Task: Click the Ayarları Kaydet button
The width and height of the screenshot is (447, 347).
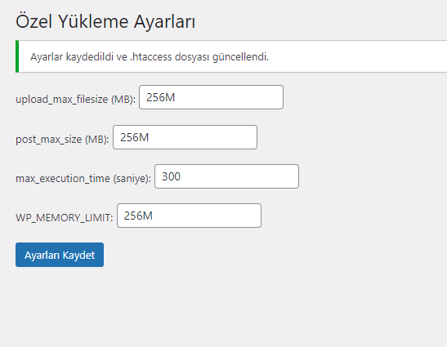Action: 60,255
